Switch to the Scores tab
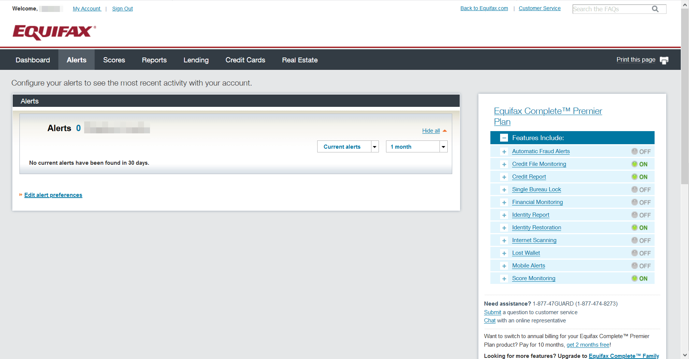The height and width of the screenshot is (359, 689). click(x=114, y=60)
